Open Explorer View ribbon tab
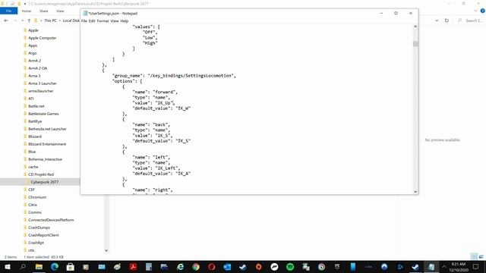The height and width of the screenshot is (273, 486). pyautogui.click(x=60, y=11)
